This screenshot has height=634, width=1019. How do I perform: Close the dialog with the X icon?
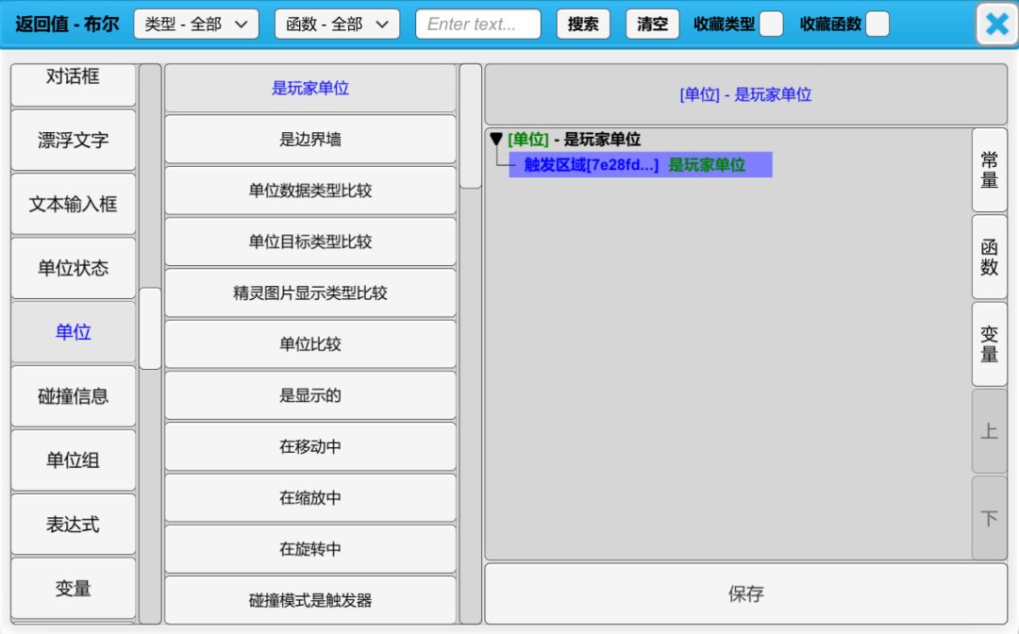996,25
